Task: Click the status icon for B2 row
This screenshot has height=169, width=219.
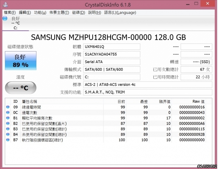Action: [8, 123]
